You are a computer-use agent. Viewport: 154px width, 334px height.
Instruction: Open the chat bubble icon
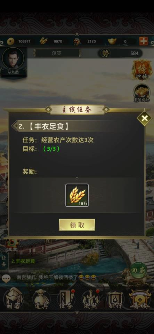6,278
